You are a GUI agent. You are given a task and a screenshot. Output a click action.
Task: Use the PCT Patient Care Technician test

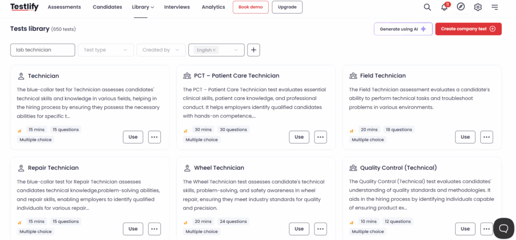click(x=299, y=137)
